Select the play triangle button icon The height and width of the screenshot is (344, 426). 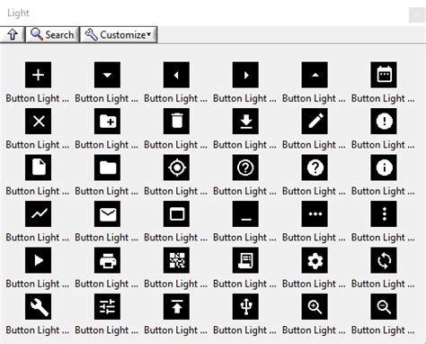[38, 260]
